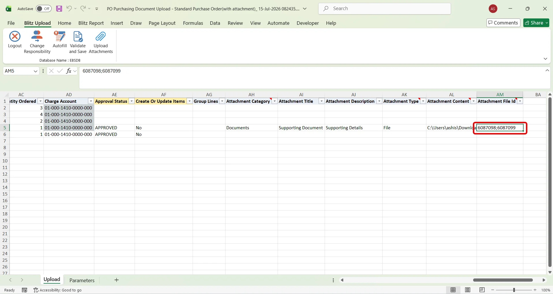Screen dimensions: 553x294
Task: Go to previous sheet with left arrow
Action: pyautogui.click(x=10, y=280)
